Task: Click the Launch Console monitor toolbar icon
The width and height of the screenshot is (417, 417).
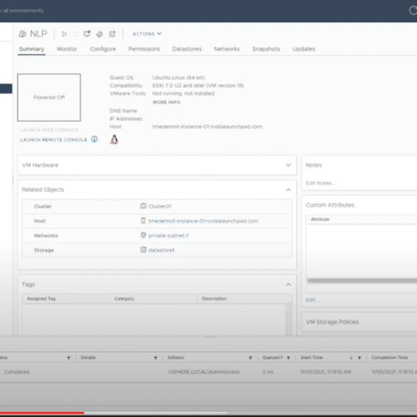Action: [x=87, y=34]
